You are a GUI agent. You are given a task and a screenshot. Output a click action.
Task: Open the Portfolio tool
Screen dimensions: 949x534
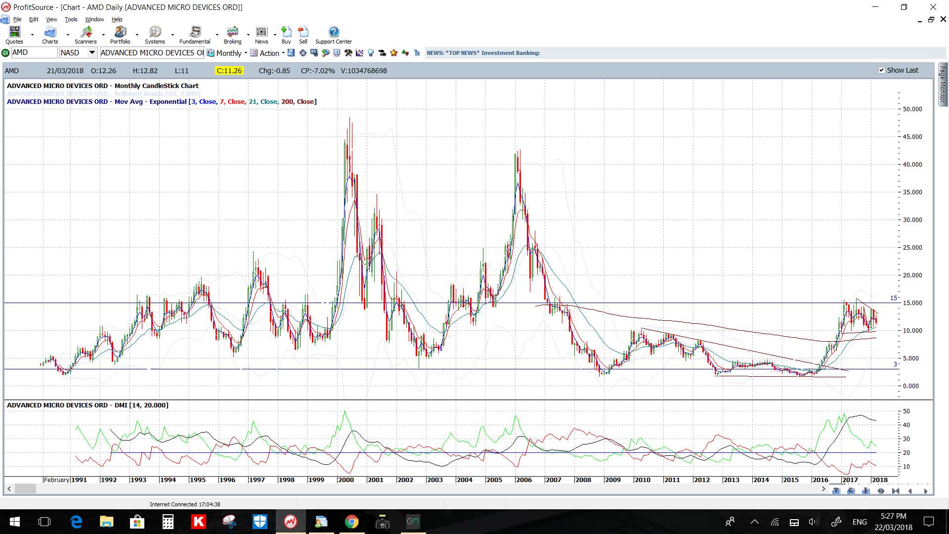pos(120,35)
